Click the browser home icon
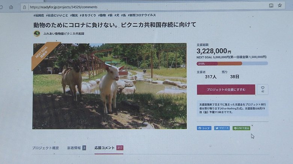This screenshot has height=164, width=293. point(11,7)
